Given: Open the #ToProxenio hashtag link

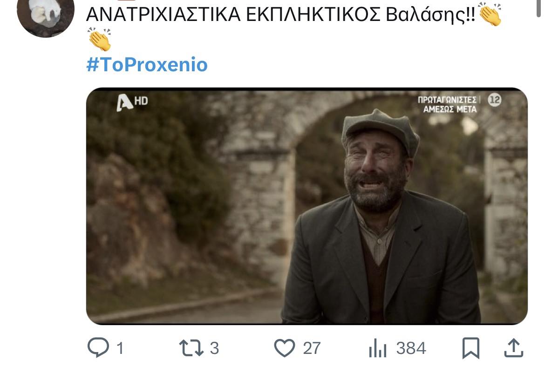Looking at the screenshot, I should [147, 65].
